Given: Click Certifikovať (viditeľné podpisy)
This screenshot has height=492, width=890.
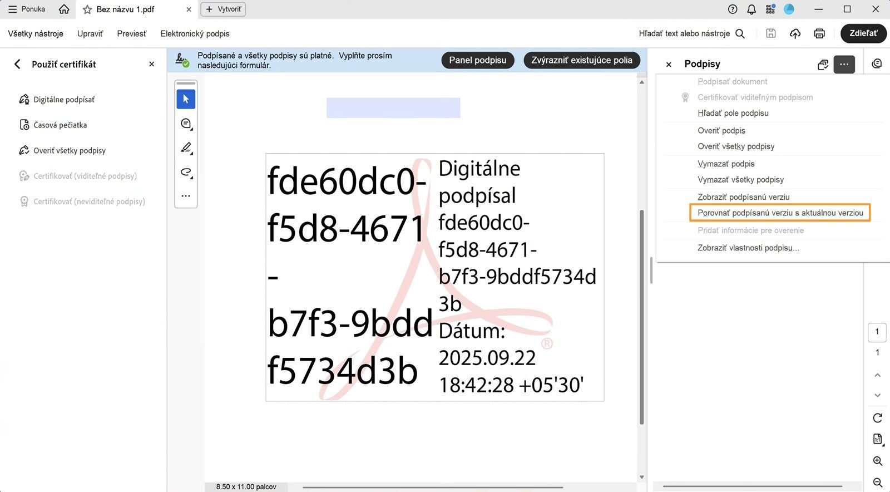Looking at the screenshot, I should 78,176.
